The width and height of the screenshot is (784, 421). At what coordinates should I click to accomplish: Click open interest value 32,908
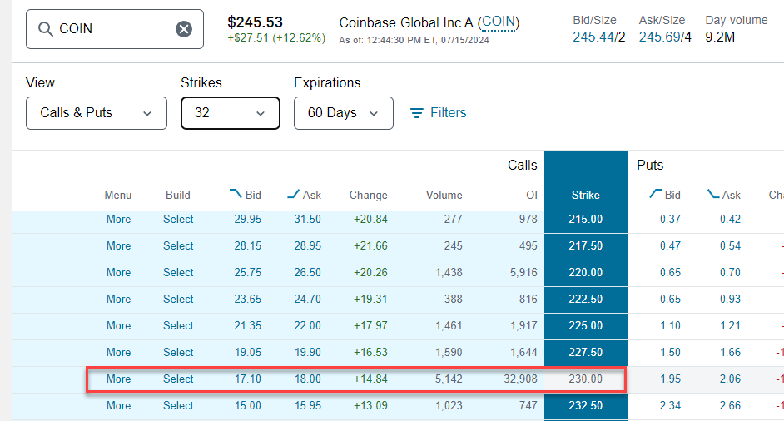tap(520, 379)
